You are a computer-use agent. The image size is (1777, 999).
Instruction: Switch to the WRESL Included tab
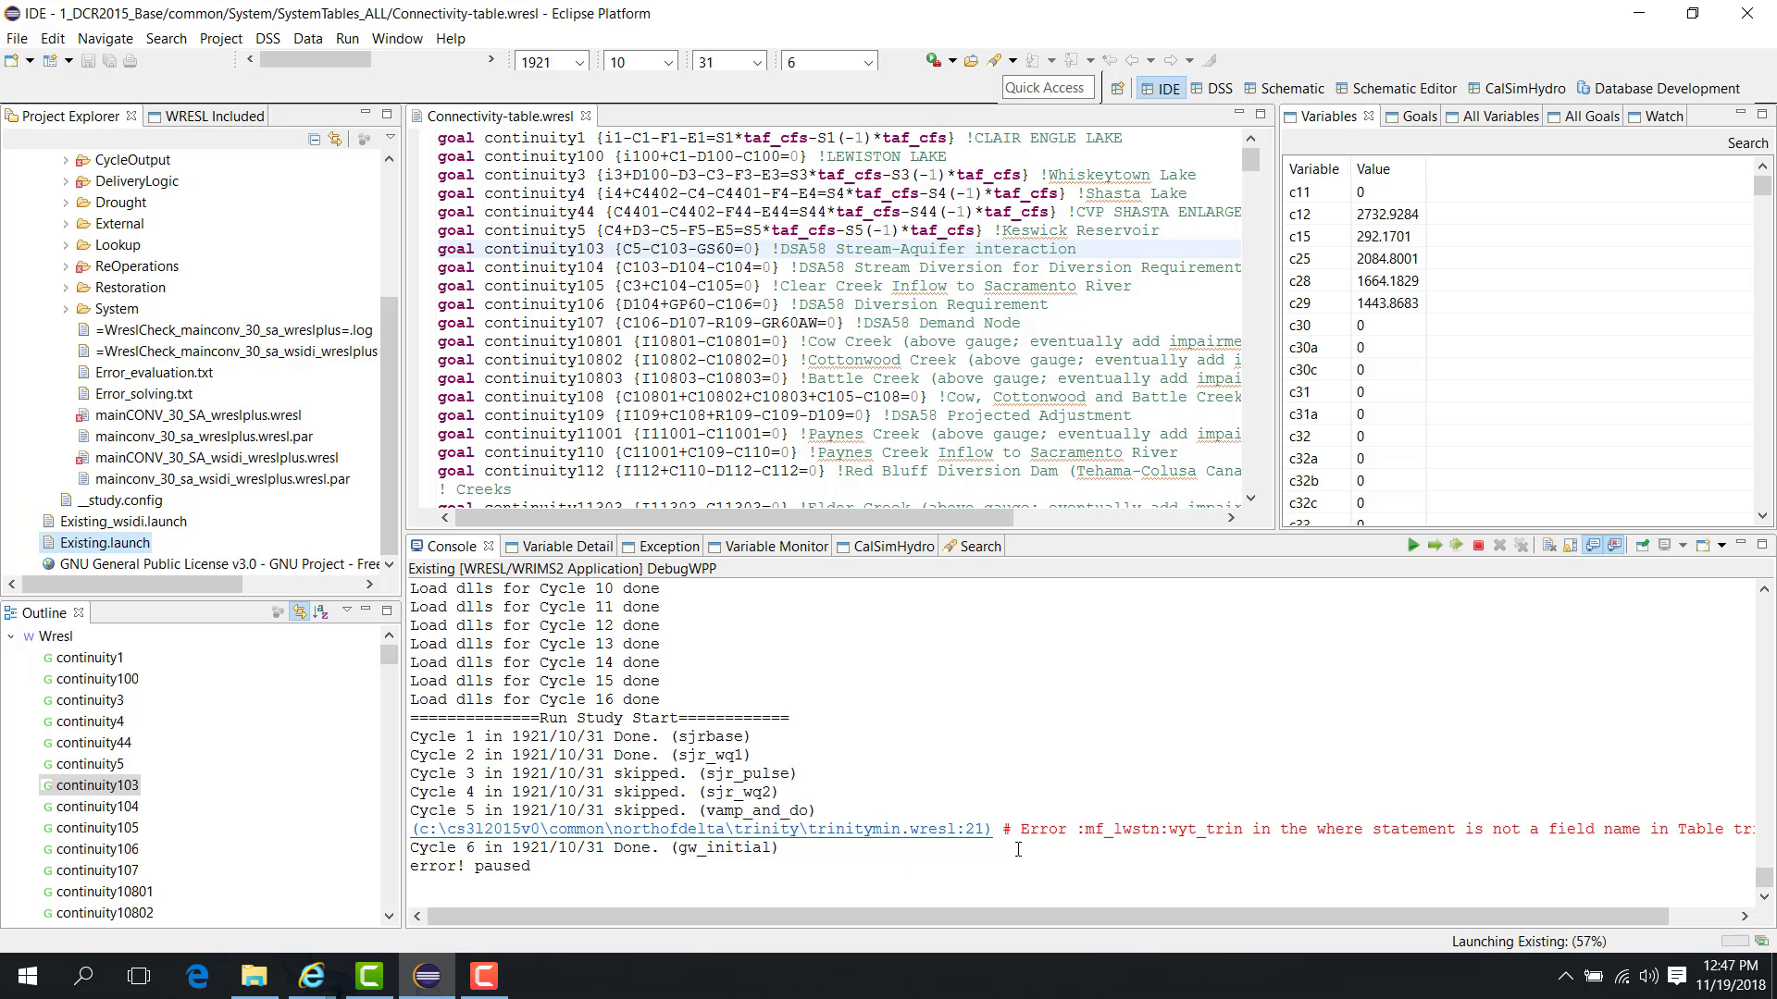[x=207, y=117]
